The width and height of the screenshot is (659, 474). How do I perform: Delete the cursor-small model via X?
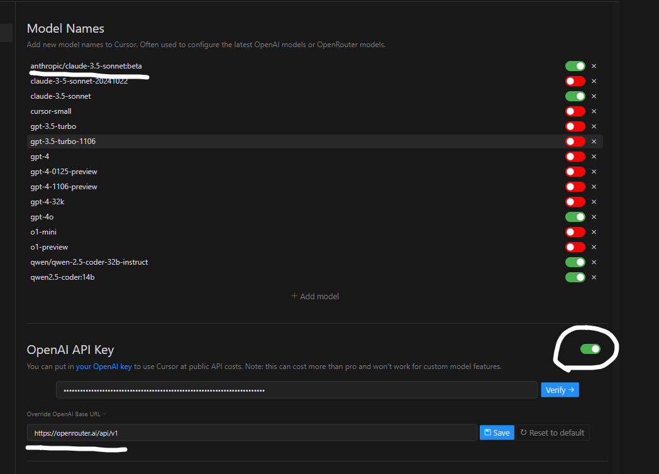pyautogui.click(x=594, y=111)
